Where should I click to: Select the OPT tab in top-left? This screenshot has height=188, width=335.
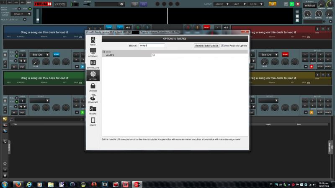tap(29, 3)
